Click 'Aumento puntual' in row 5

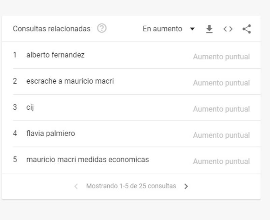pyautogui.click(x=221, y=161)
